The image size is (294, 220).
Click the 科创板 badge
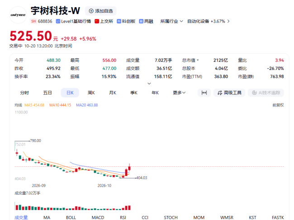(126, 21)
